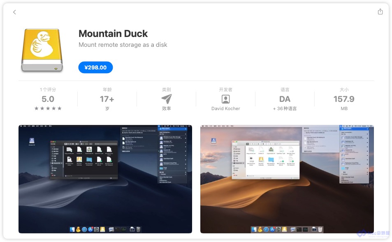Click the 17+ age rating
Image resolution: width=392 pixels, height=242 pixels.
tap(107, 99)
